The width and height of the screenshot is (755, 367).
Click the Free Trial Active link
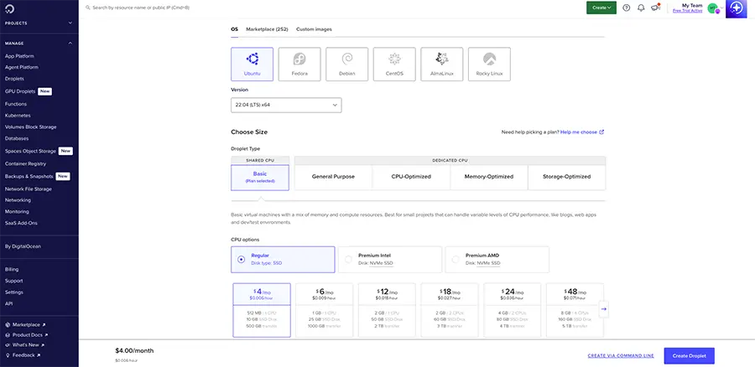click(688, 11)
